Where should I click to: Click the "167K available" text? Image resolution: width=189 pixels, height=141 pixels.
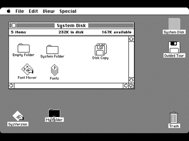[x=117, y=32]
